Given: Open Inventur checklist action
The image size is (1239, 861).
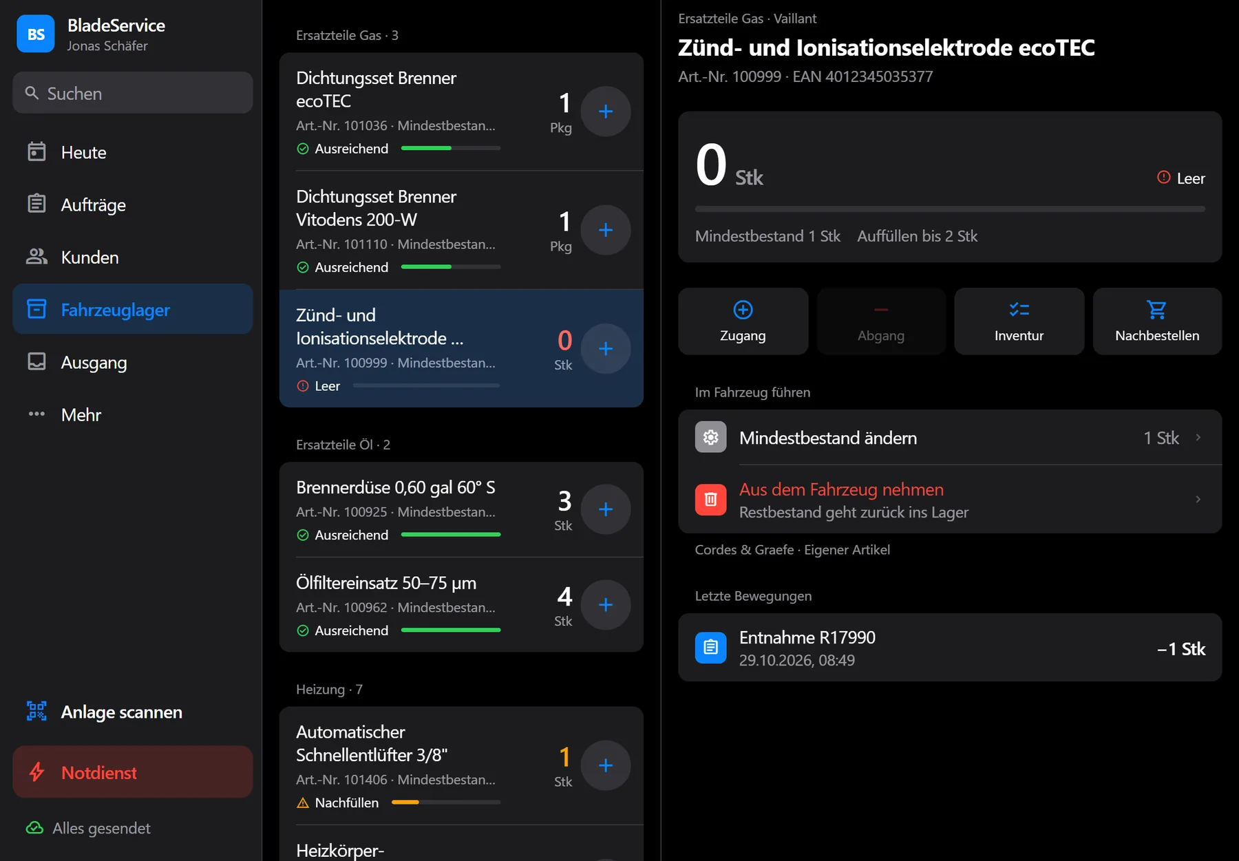Looking at the screenshot, I should point(1019,321).
